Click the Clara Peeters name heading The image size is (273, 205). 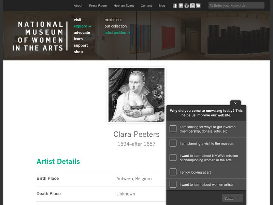pyautogui.click(x=136, y=134)
